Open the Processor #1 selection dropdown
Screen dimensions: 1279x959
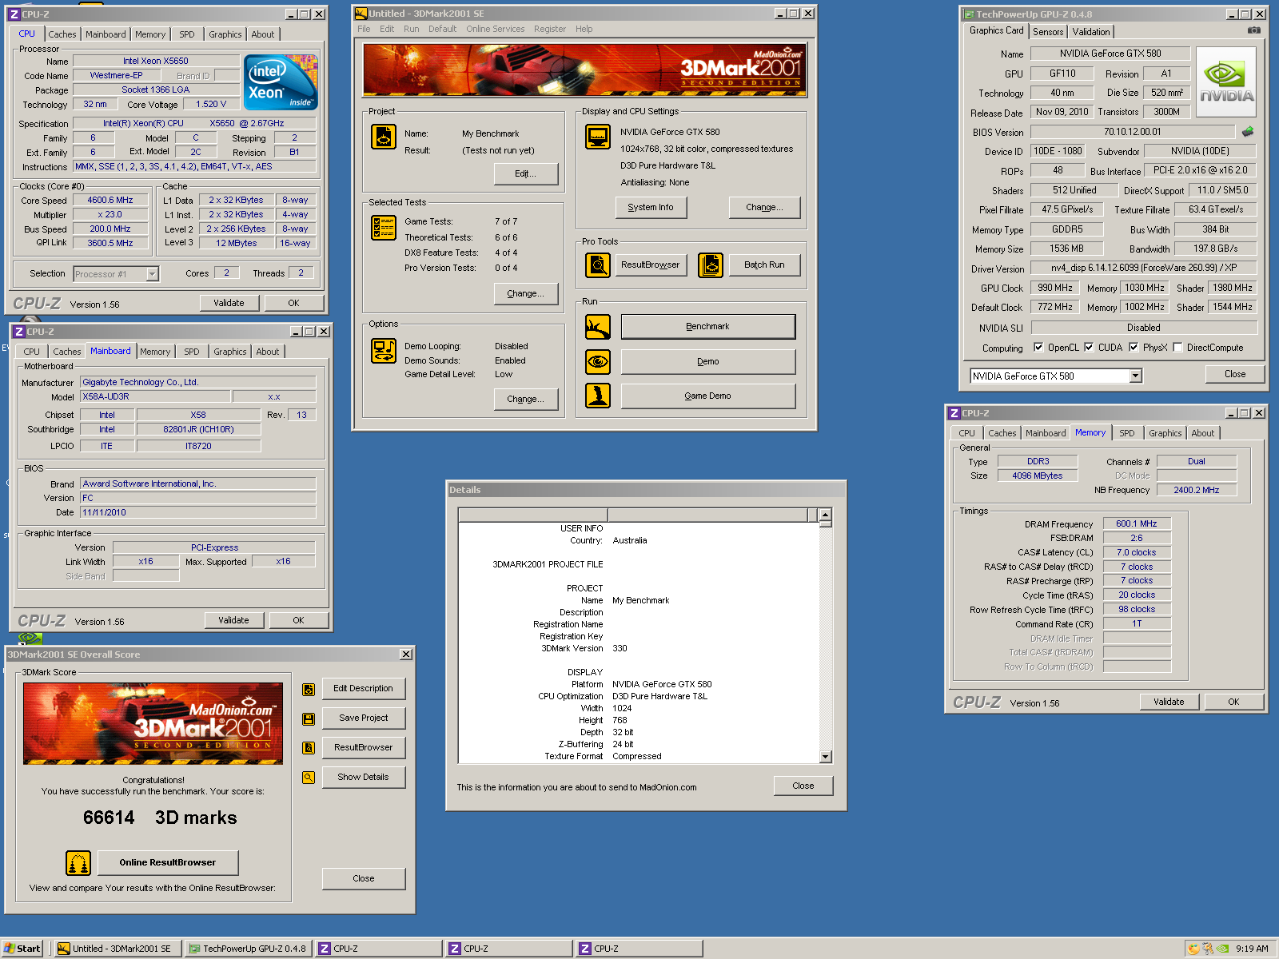point(152,274)
